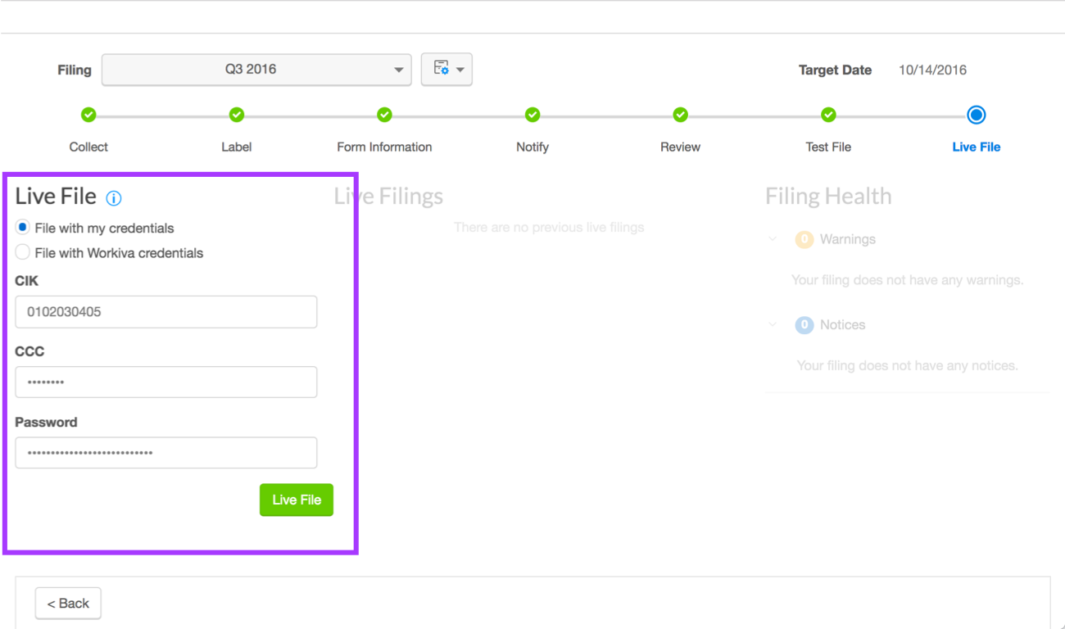Open the Live File info tooltip icon
Screen dimensions: 1065x629
114,197
